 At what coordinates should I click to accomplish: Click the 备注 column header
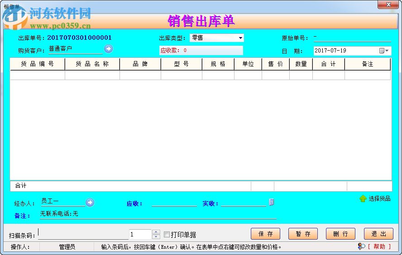tap(368, 64)
